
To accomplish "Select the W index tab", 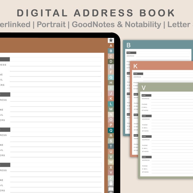I will [x=111, y=162].
